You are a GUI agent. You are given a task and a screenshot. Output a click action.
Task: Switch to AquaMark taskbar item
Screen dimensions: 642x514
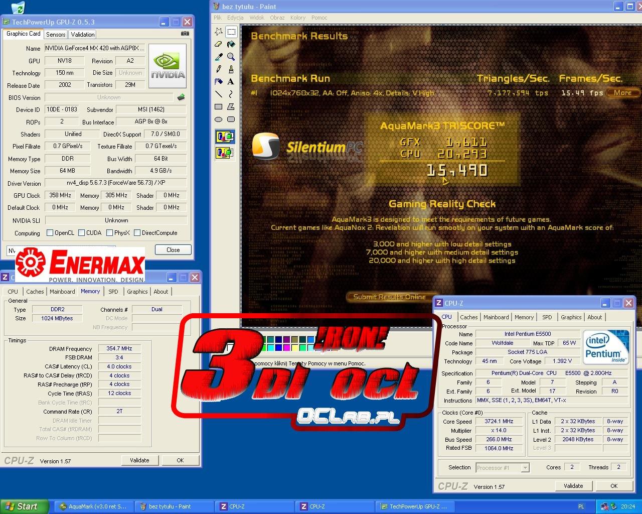coord(93,506)
